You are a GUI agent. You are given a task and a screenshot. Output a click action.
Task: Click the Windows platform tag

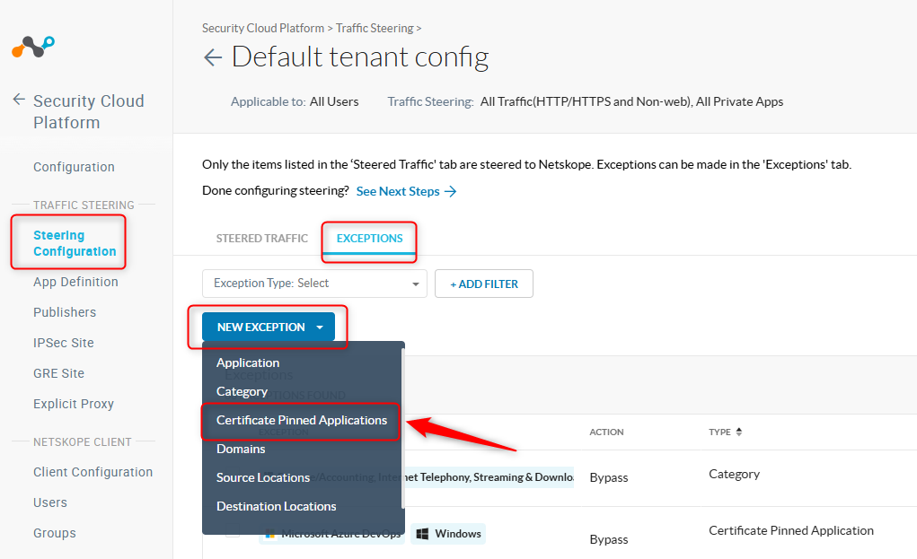point(449,534)
